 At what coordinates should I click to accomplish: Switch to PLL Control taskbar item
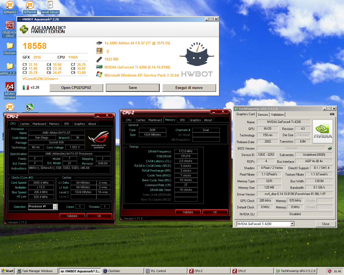166,271
